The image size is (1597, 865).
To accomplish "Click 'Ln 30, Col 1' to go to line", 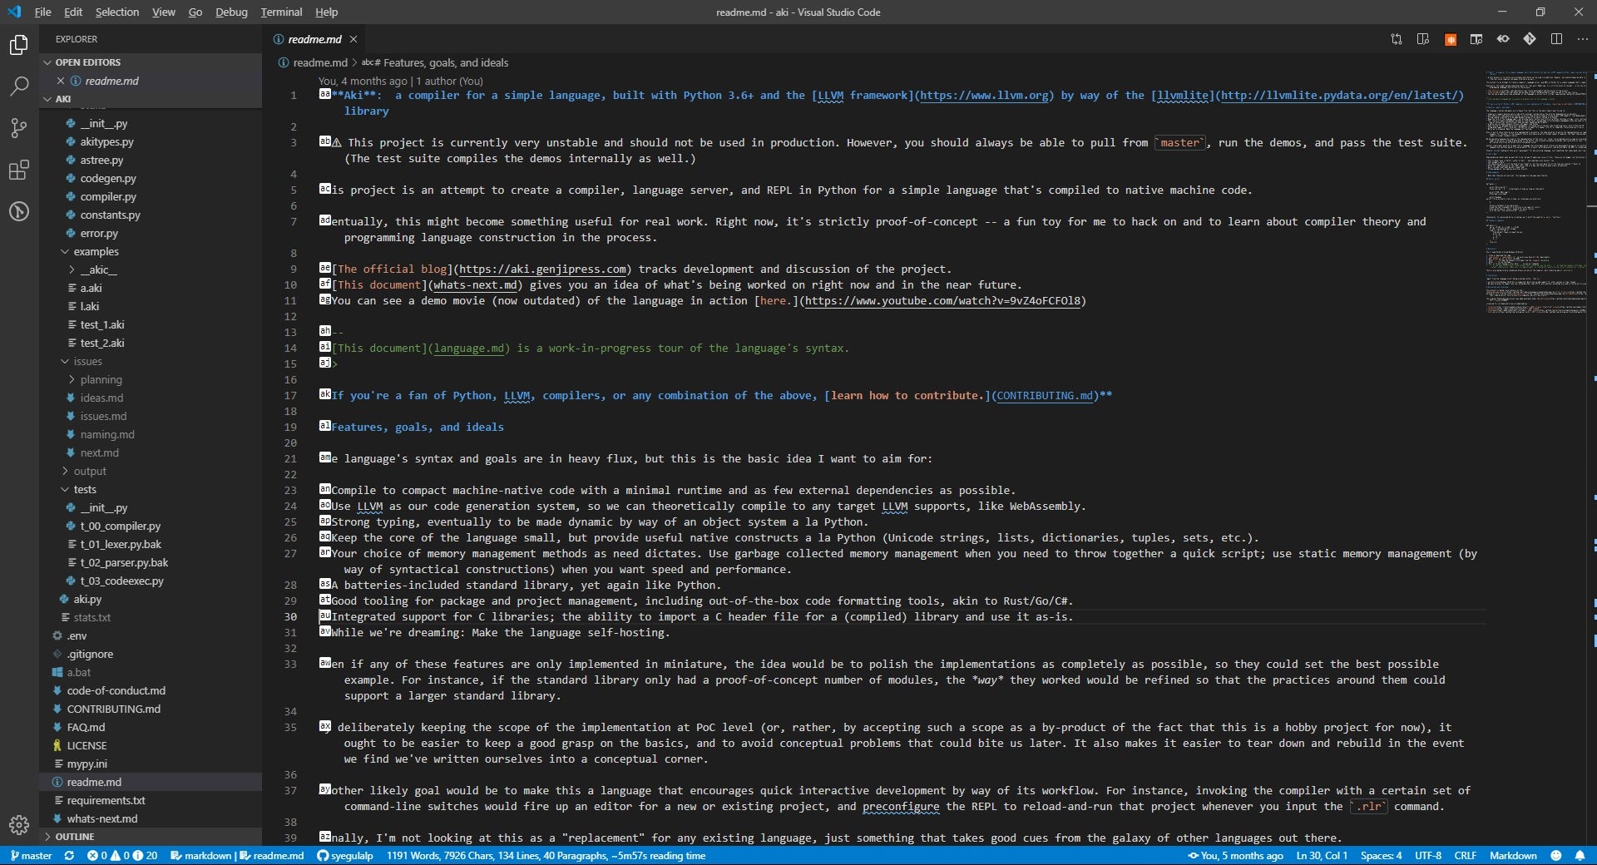I will pos(1322,856).
